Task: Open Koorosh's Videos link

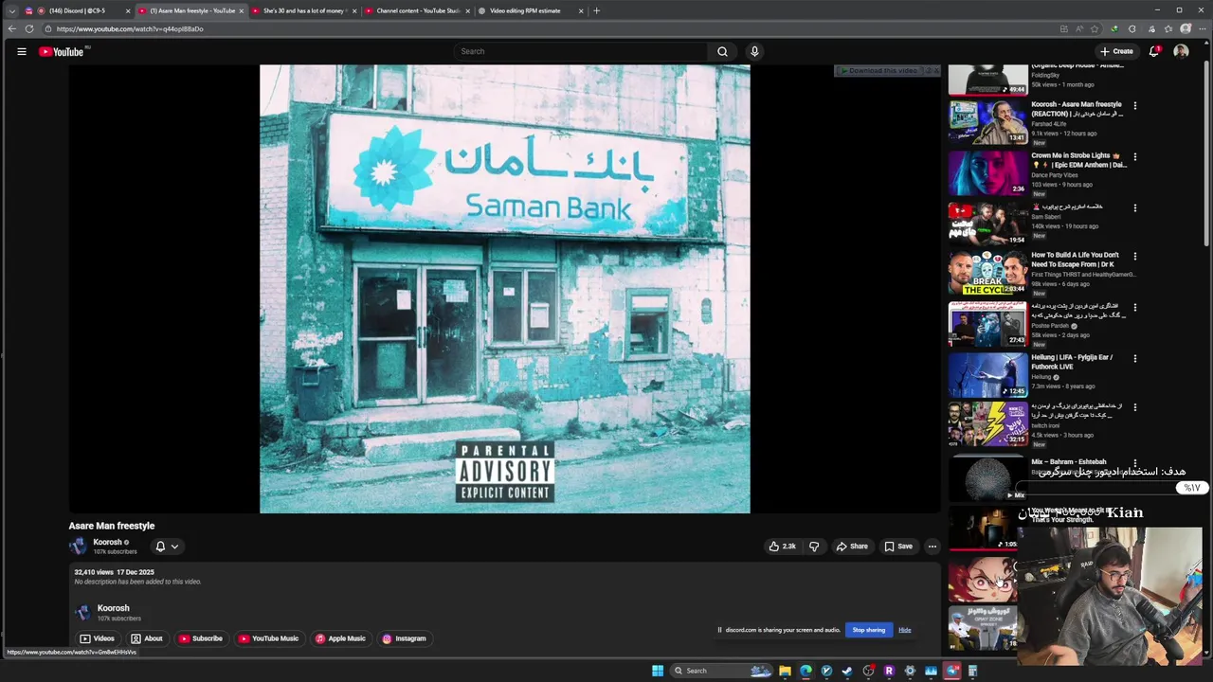Action: pos(97,638)
